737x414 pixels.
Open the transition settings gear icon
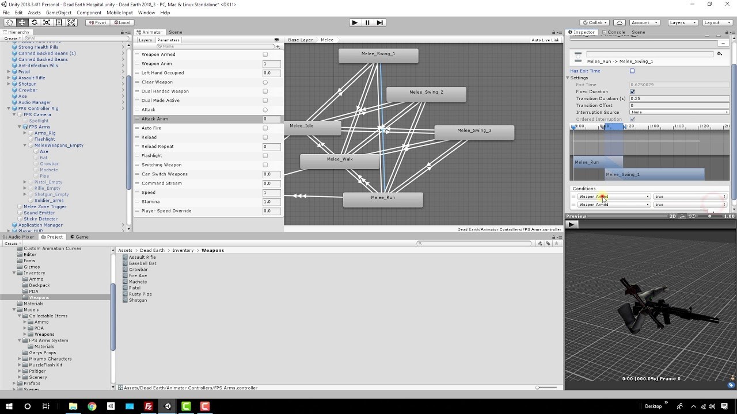point(719,53)
